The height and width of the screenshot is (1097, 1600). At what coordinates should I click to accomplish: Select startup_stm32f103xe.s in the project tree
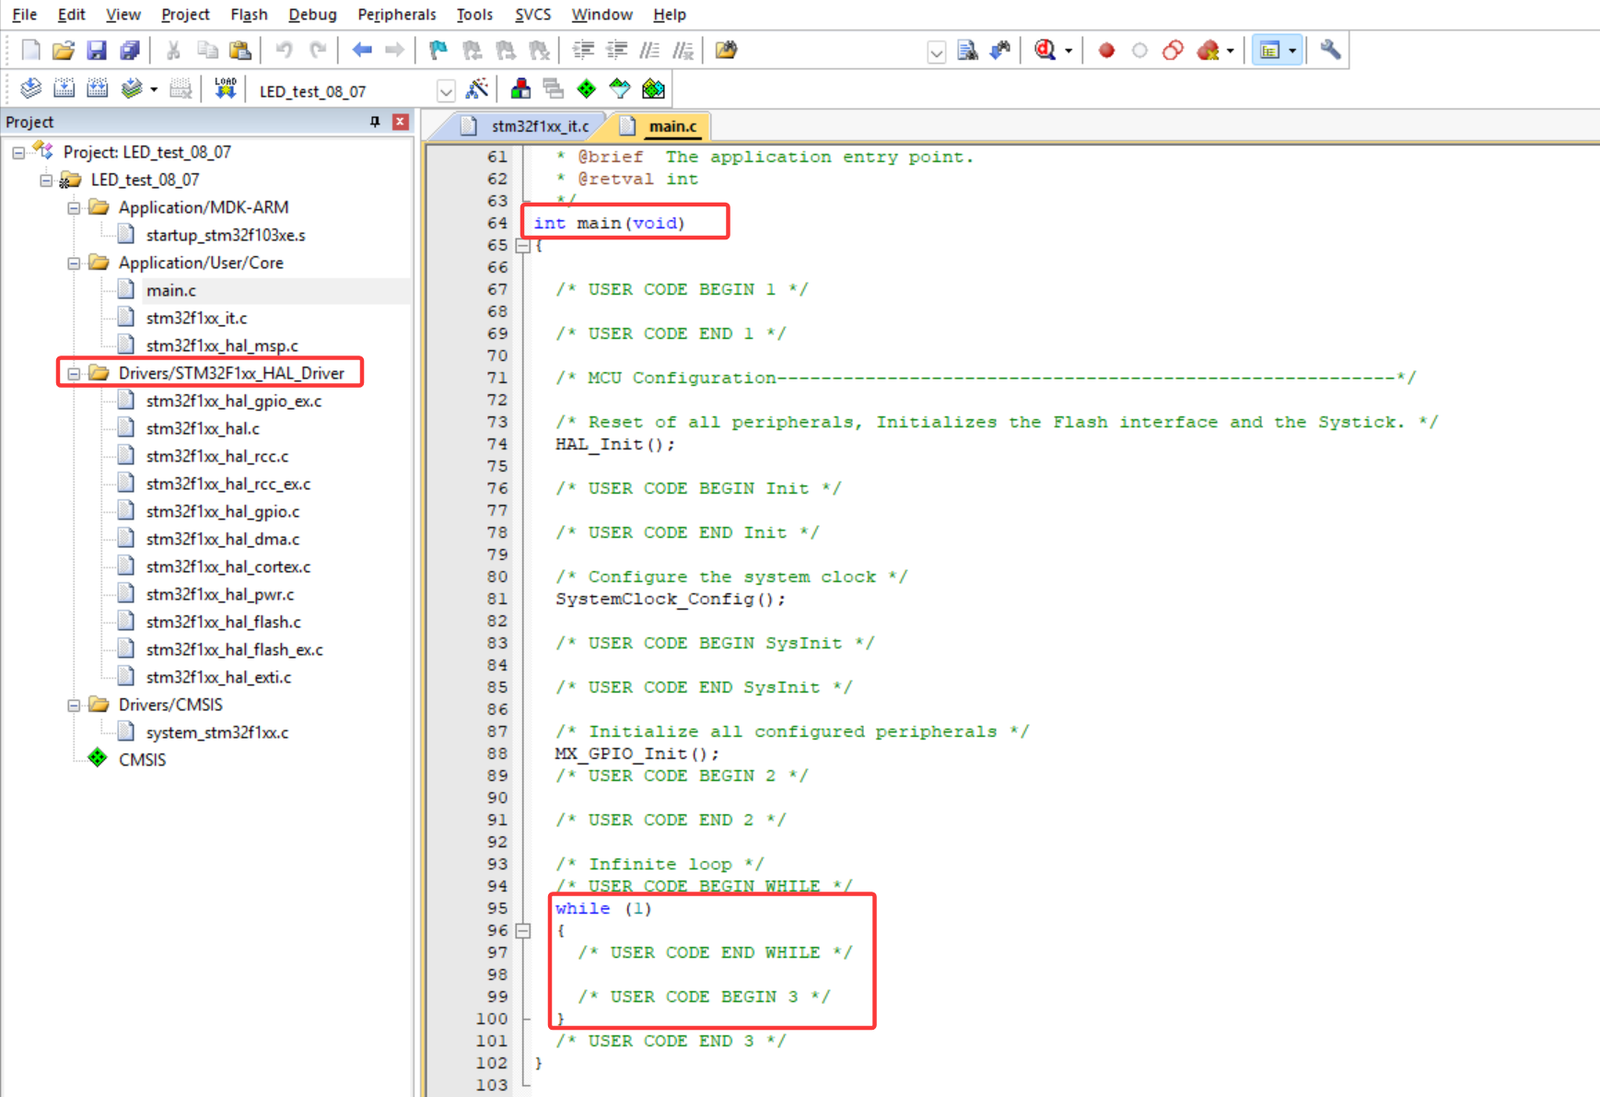pos(226,235)
